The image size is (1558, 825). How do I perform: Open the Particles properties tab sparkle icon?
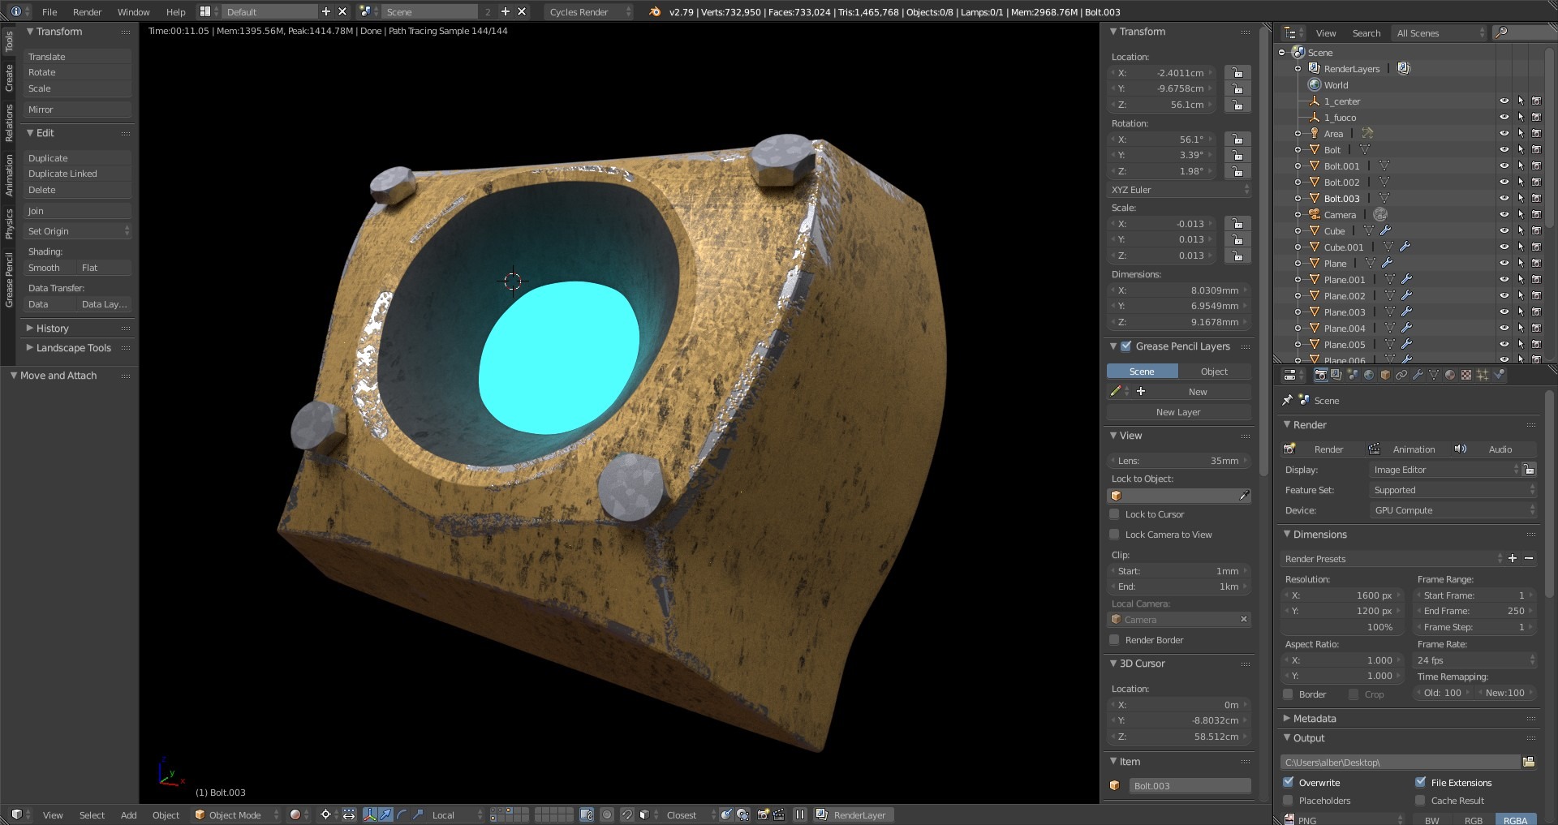coord(1483,375)
